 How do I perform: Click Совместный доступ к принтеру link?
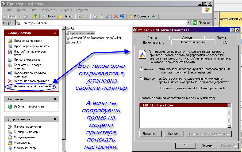(x=29, y=66)
